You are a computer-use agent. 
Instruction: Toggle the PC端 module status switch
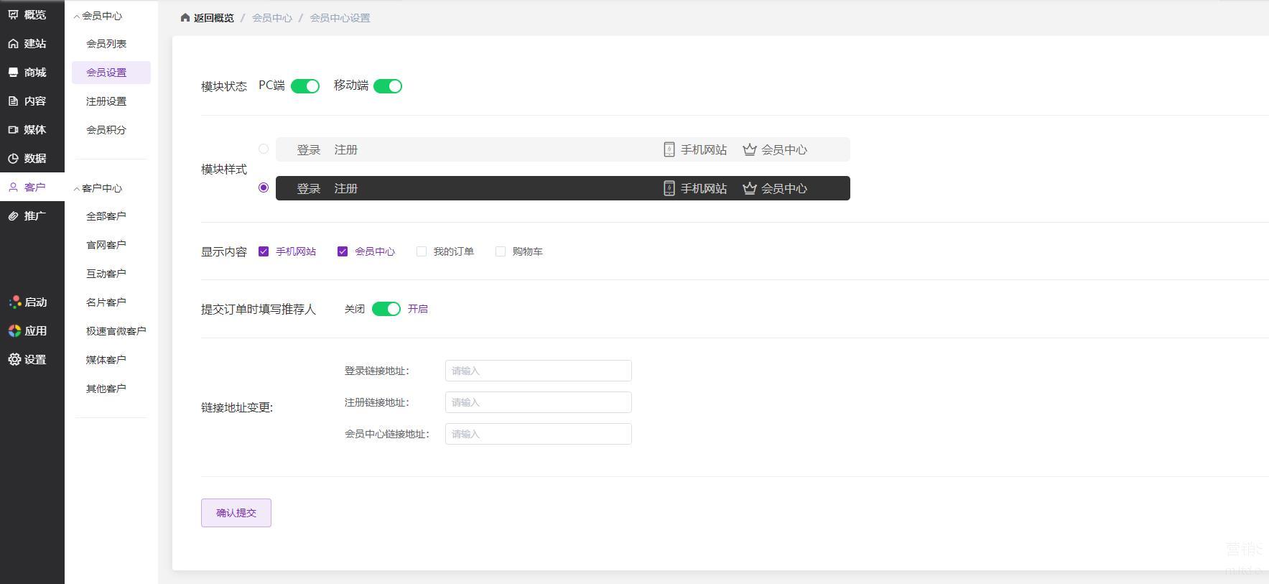click(305, 86)
